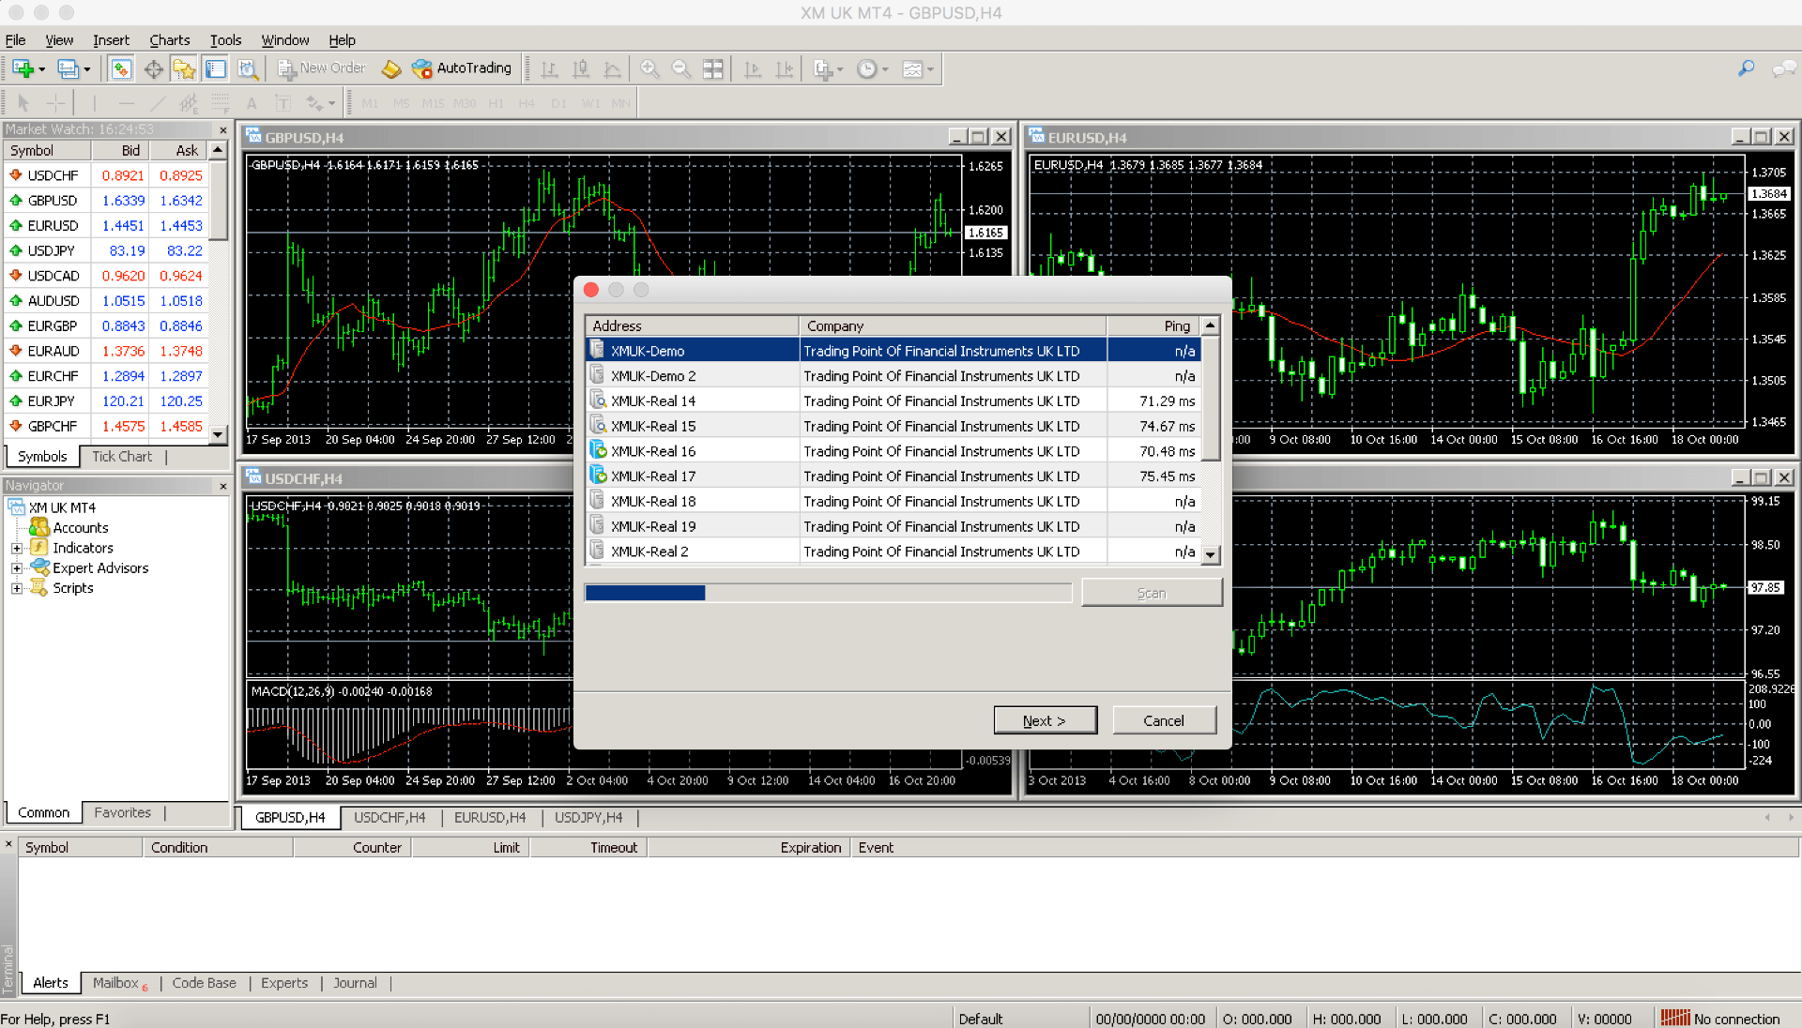Click the Zoom Out magnifier icon

tap(681, 68)
